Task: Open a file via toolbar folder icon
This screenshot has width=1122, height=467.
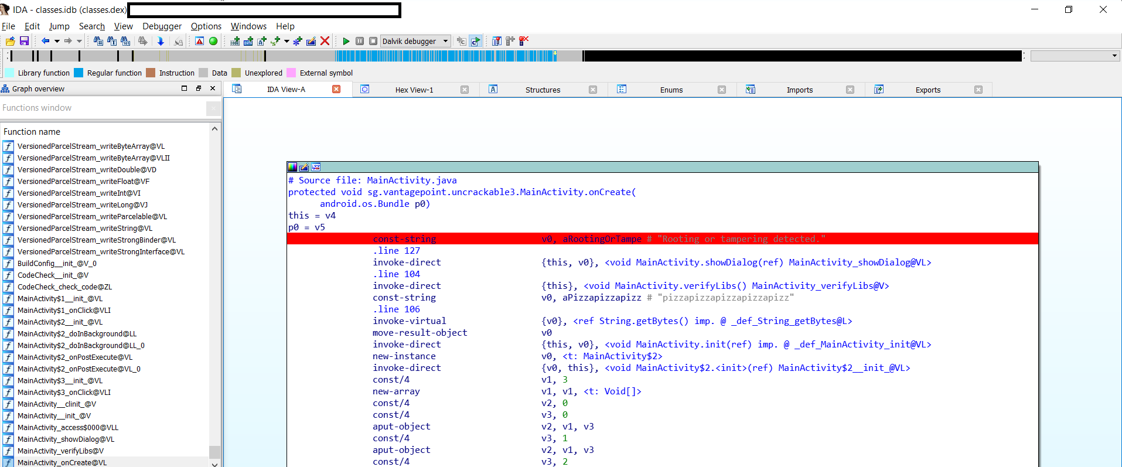Action: pyautogui.click(x=10, y=41)
